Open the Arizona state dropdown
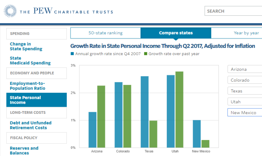 pos(245,69)
